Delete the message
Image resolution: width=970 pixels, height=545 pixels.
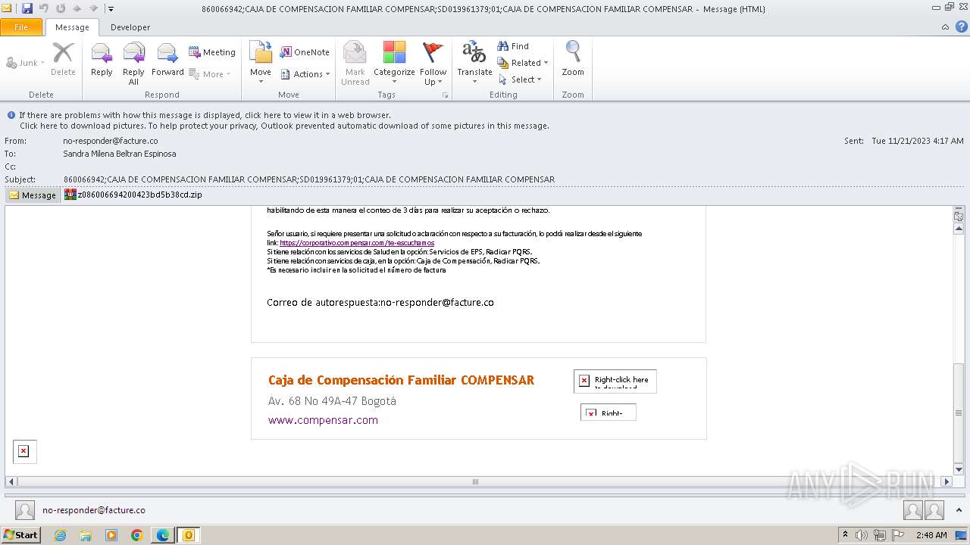click(63, 60)
